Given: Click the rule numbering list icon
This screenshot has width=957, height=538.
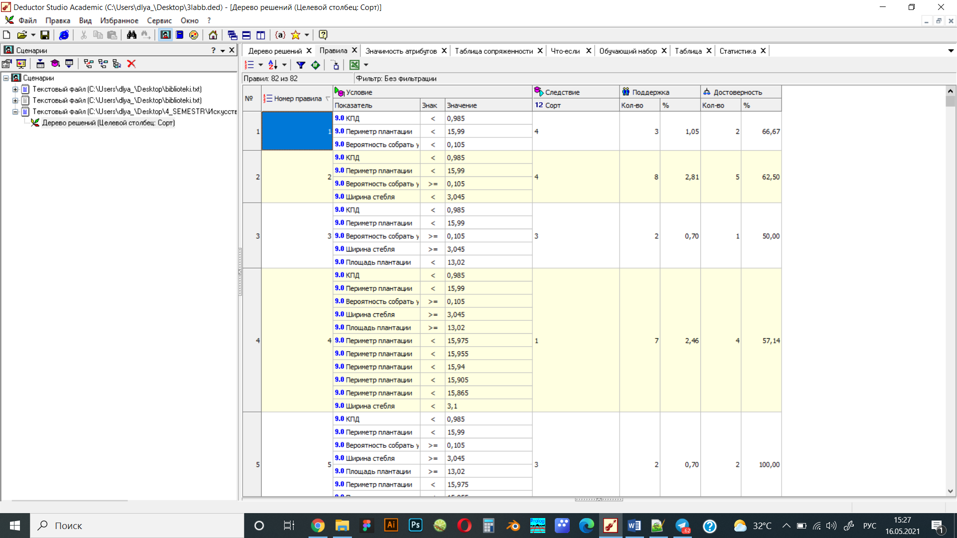Looking at the screenshot, I should coord(249,65).
